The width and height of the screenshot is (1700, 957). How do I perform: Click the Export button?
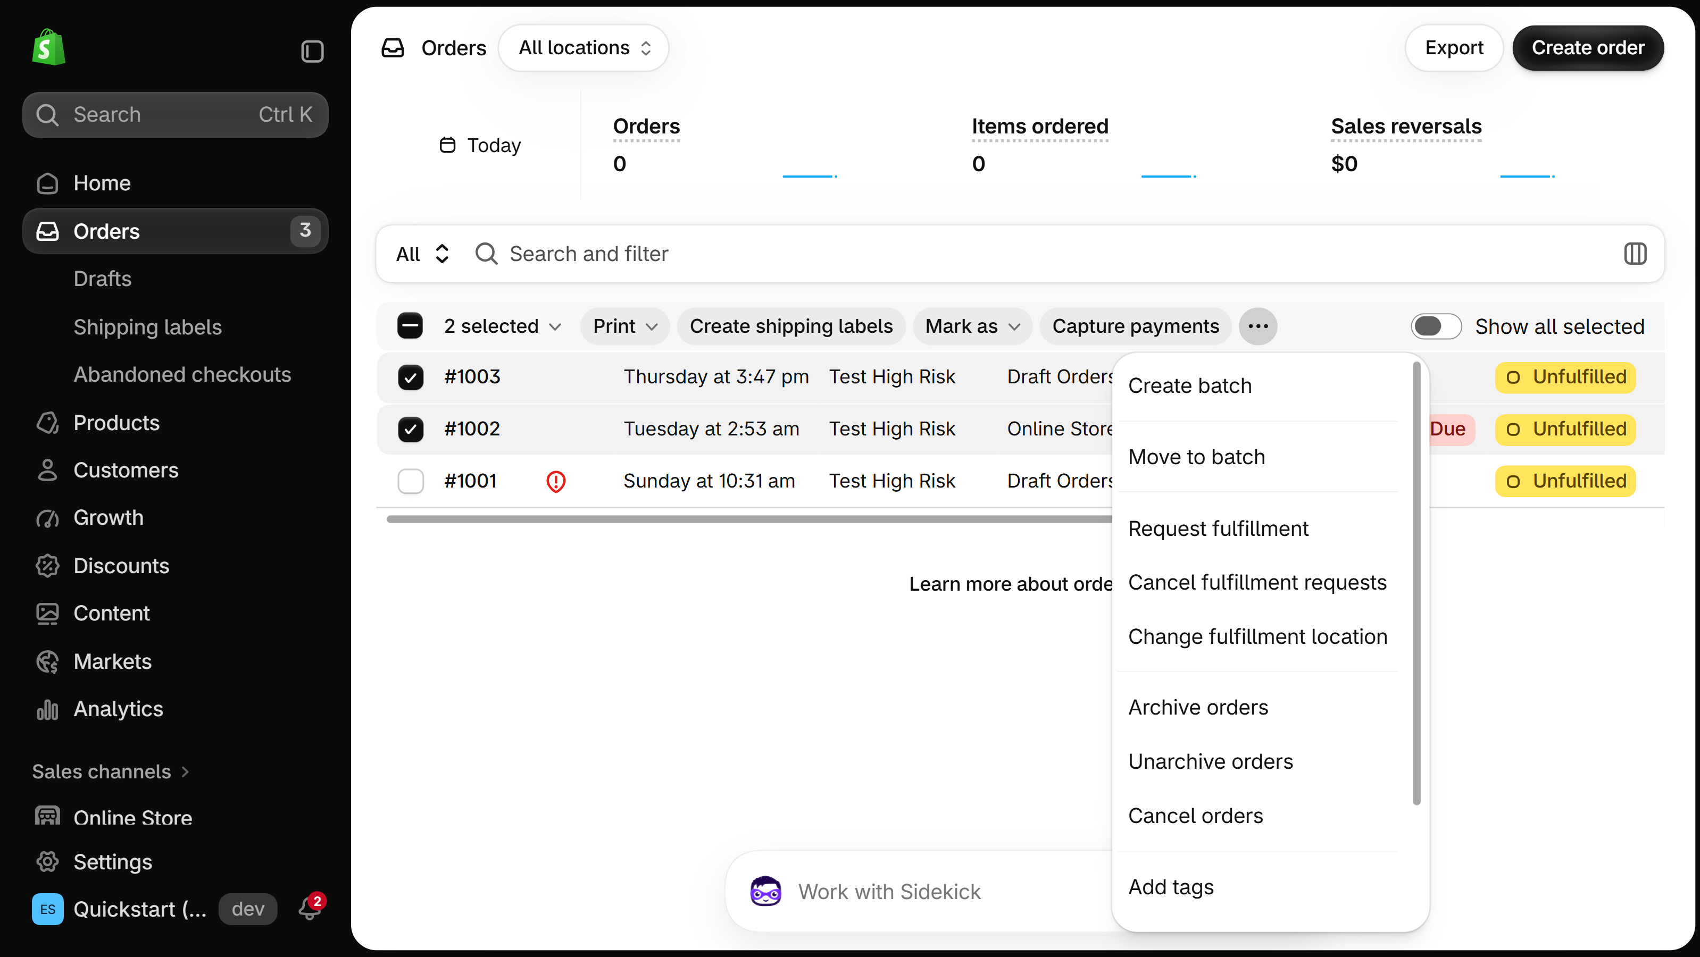tap(1454, 48)
